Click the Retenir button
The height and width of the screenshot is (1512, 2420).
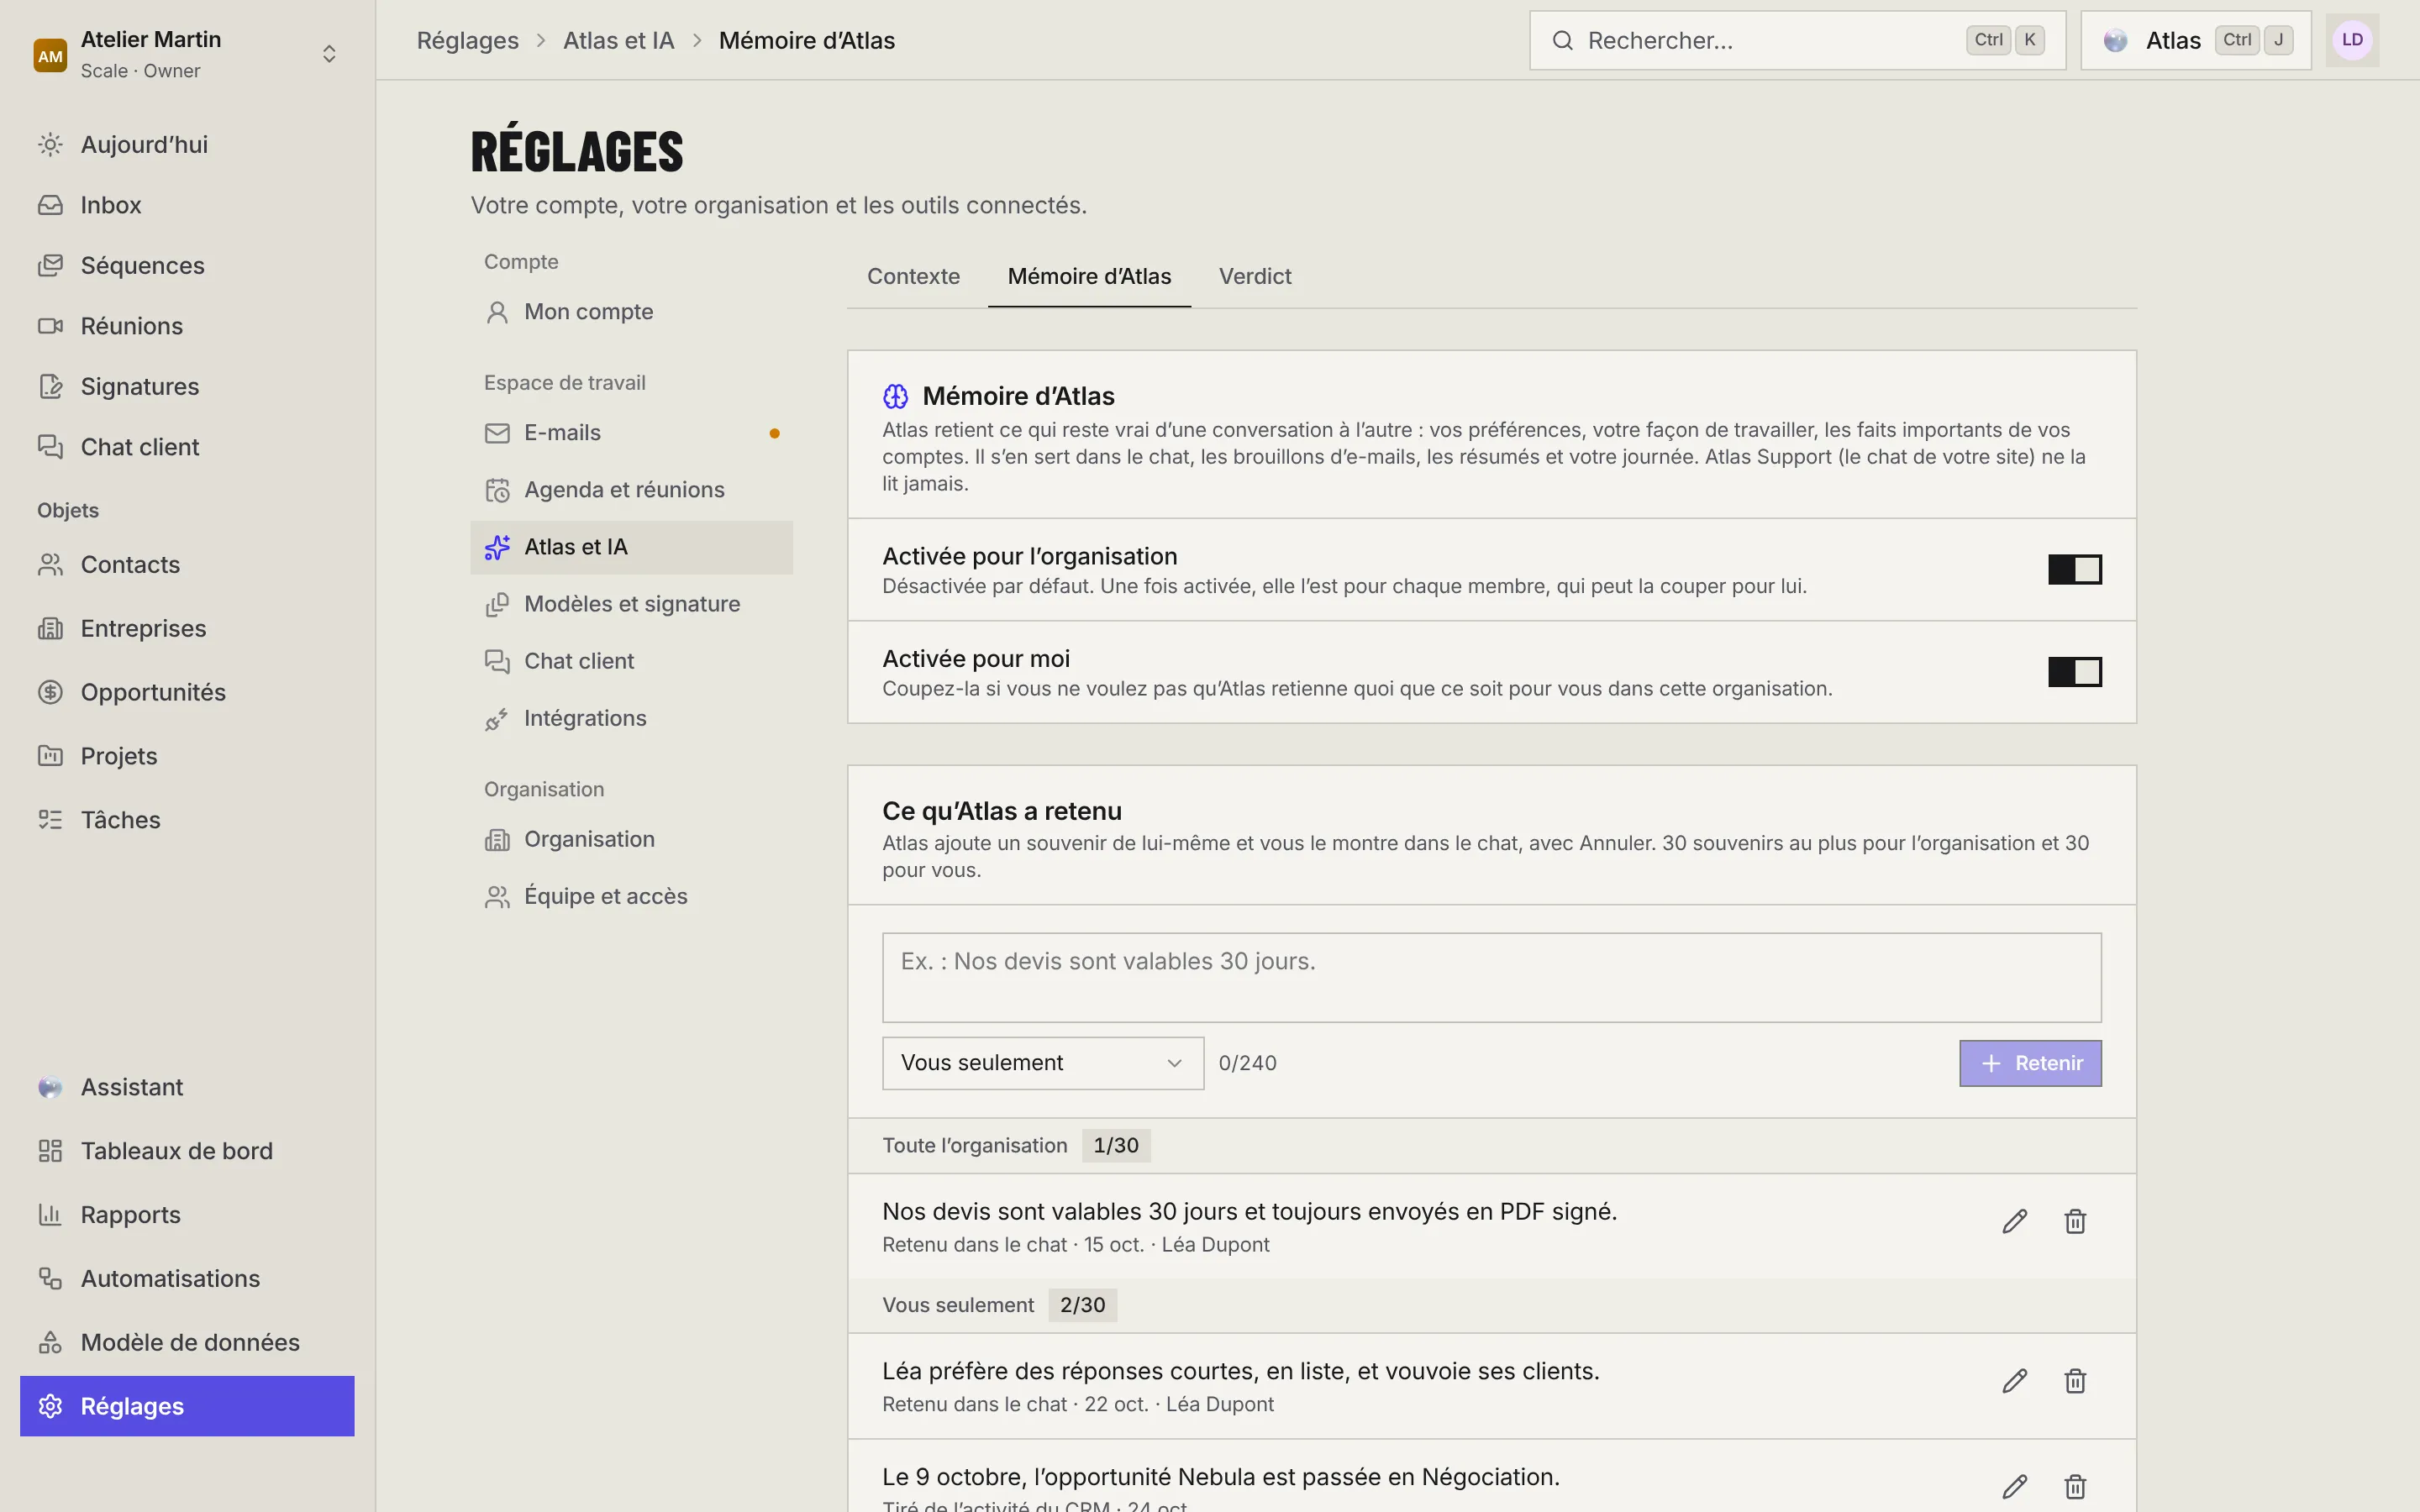point(2030,1063)
